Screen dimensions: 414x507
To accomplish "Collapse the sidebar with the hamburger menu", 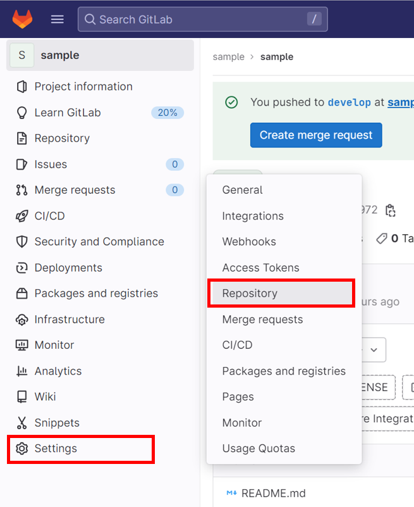I will pos(57,19).
